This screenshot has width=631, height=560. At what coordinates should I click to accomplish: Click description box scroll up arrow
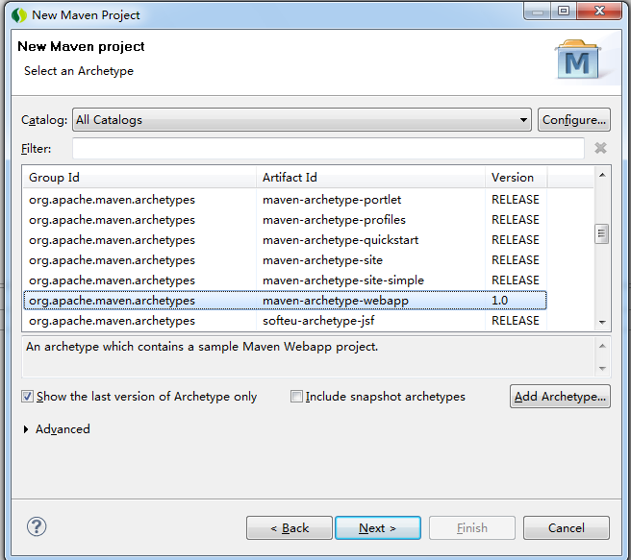click(602, 346)
